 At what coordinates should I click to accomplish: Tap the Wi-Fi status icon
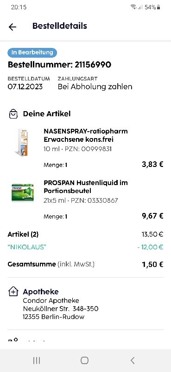[x=133, y=7]
